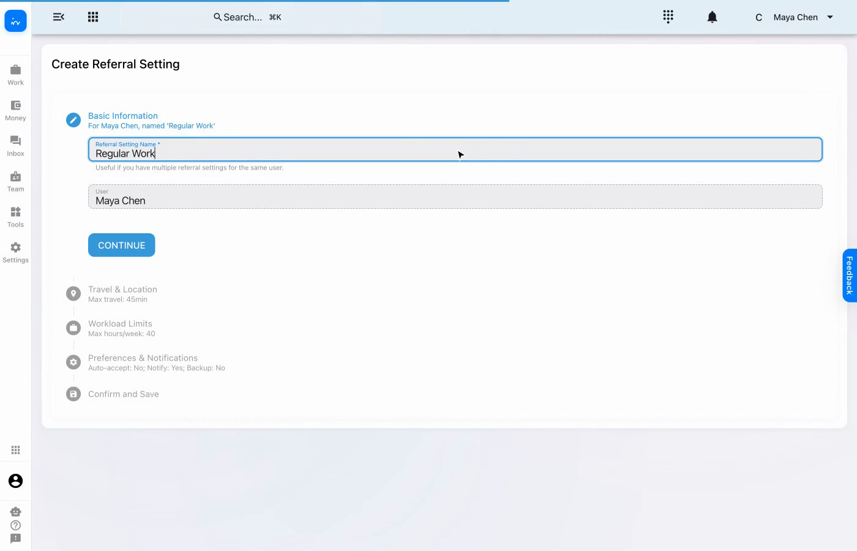Image resolution: width=857 pixels, height=551 pixels.
Task: Open Team in sidebar
Action: pyautogui.click(x=15, y=181)
